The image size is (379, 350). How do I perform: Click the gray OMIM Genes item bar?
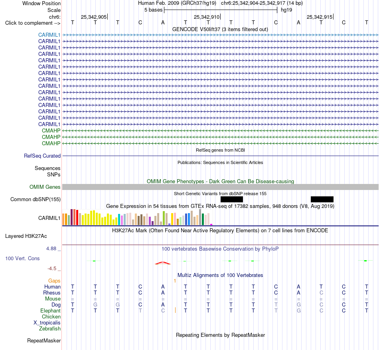[x=220, y=187]
